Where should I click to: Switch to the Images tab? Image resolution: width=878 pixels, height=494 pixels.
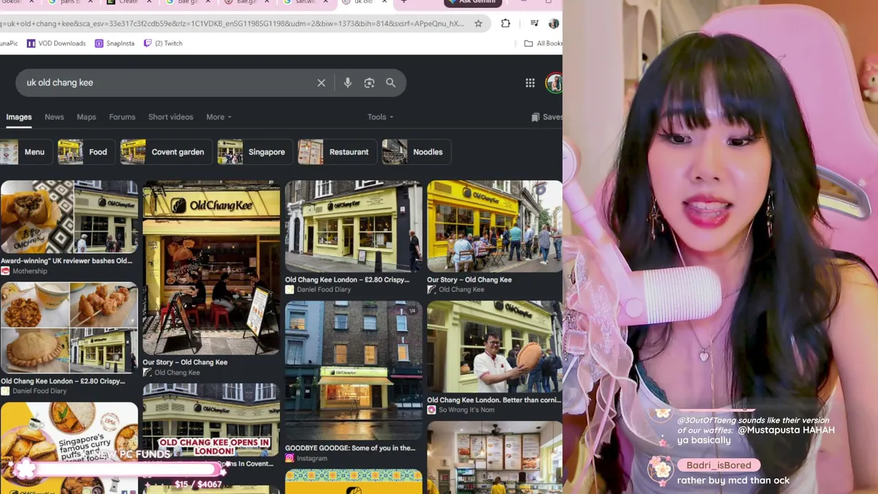tap(19, 117)
